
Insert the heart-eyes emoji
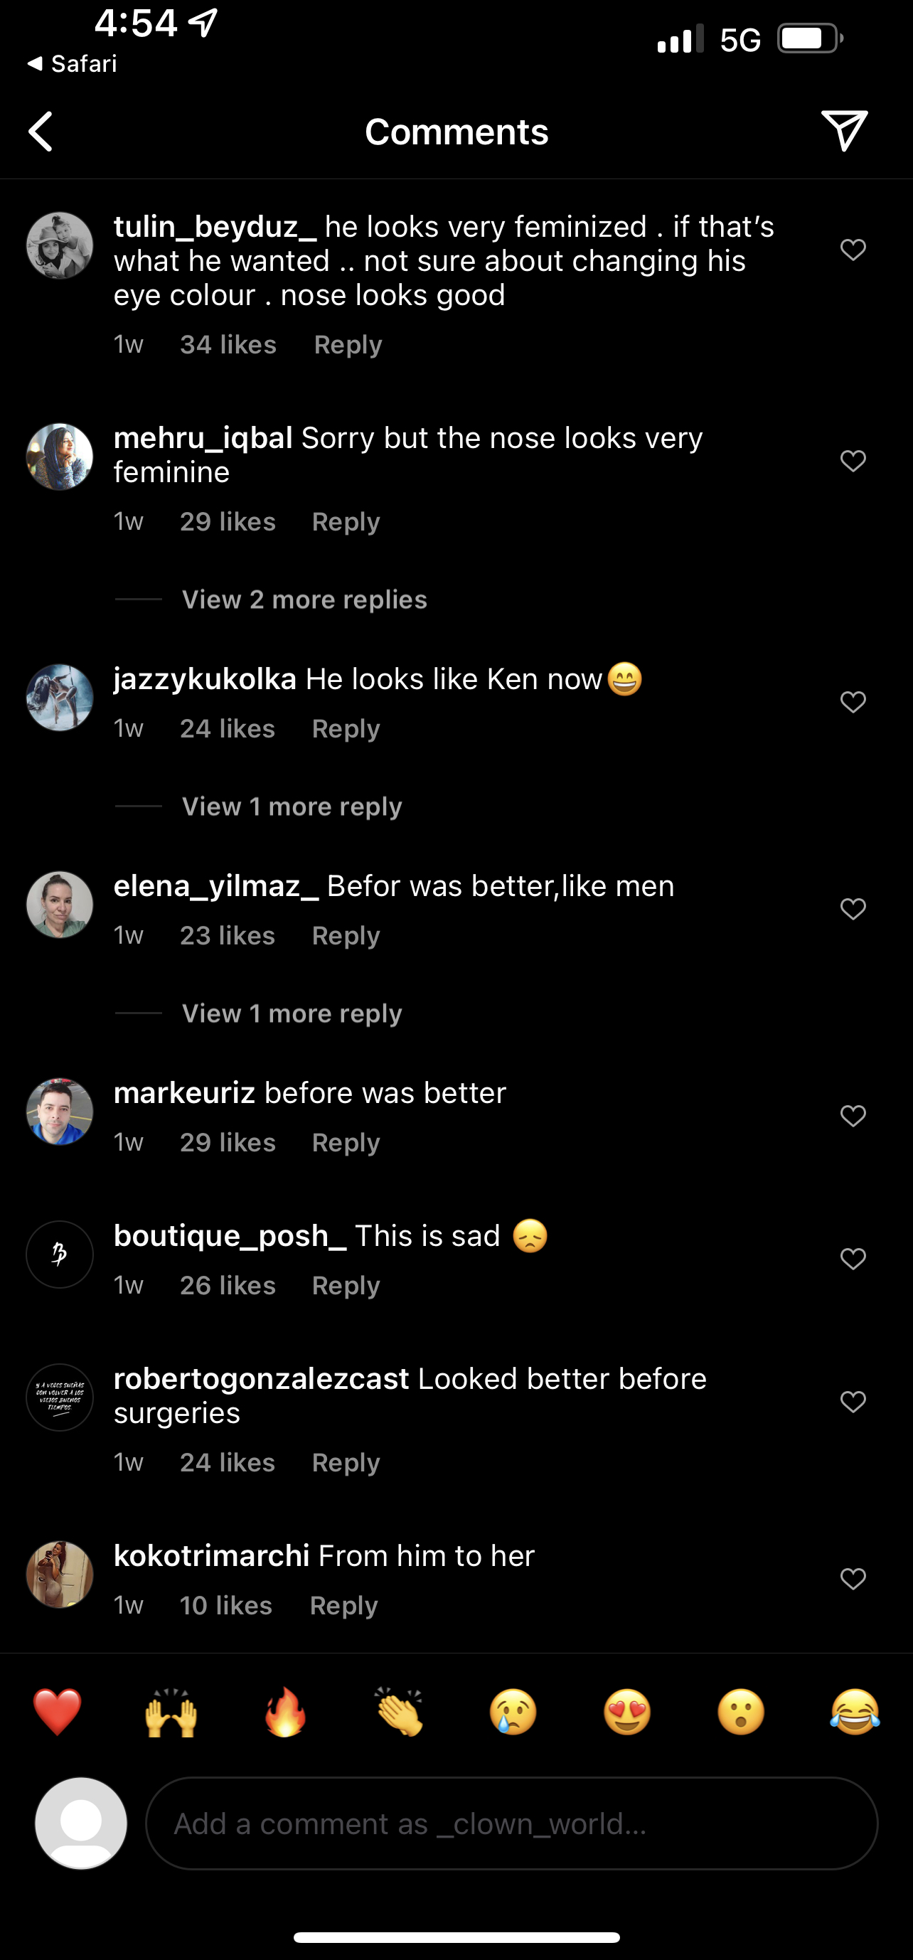point(627,1712)
